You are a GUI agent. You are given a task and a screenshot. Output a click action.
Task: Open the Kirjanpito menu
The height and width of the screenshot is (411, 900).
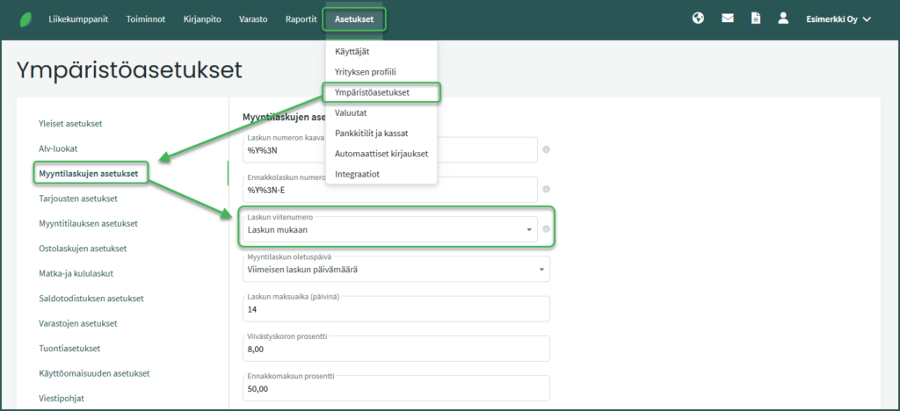[x=204, y=19]
